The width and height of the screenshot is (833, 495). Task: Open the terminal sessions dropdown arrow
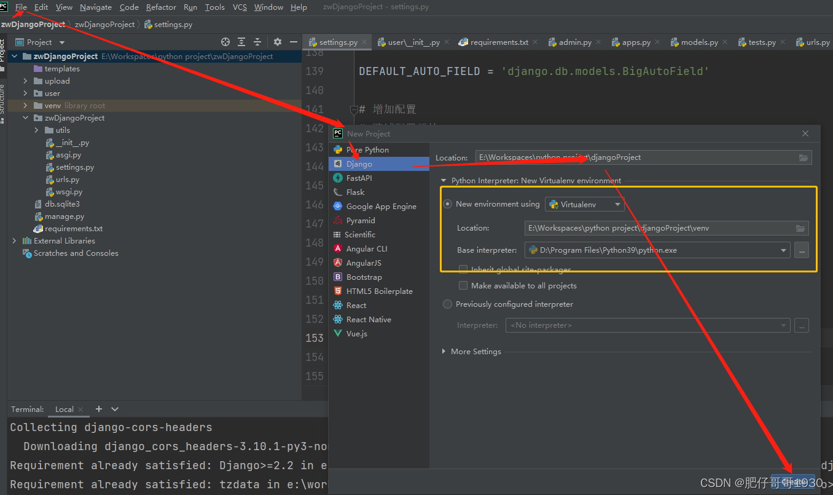point(115,409)
